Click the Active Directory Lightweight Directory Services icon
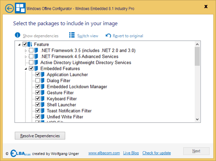 coord(36,62)
